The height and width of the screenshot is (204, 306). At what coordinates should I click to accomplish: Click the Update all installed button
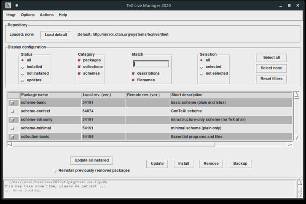(91, 161)
